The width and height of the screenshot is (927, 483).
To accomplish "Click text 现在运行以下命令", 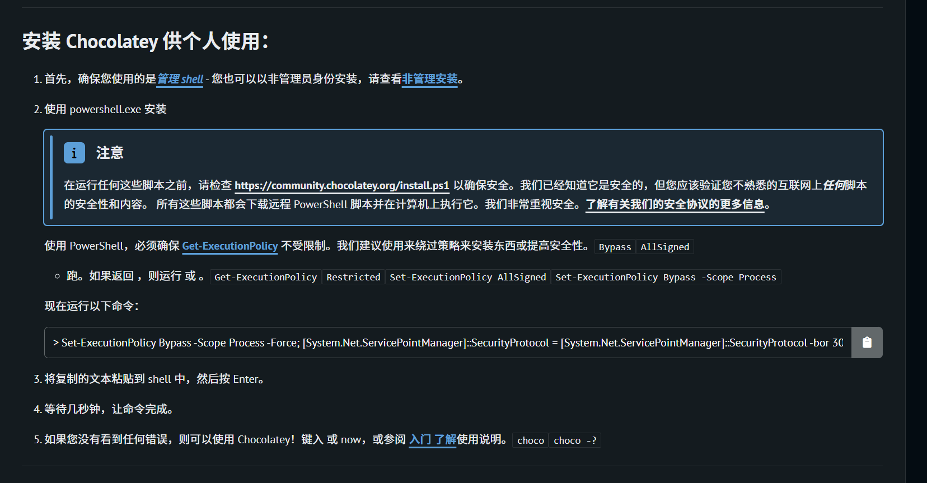I will (92, 306).
